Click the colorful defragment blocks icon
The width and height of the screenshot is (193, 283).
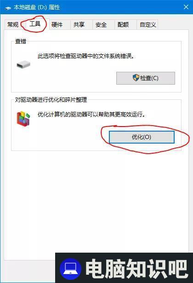(23, 119)
